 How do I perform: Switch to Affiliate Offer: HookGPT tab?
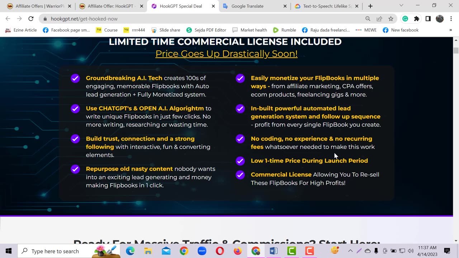(111, 6)
